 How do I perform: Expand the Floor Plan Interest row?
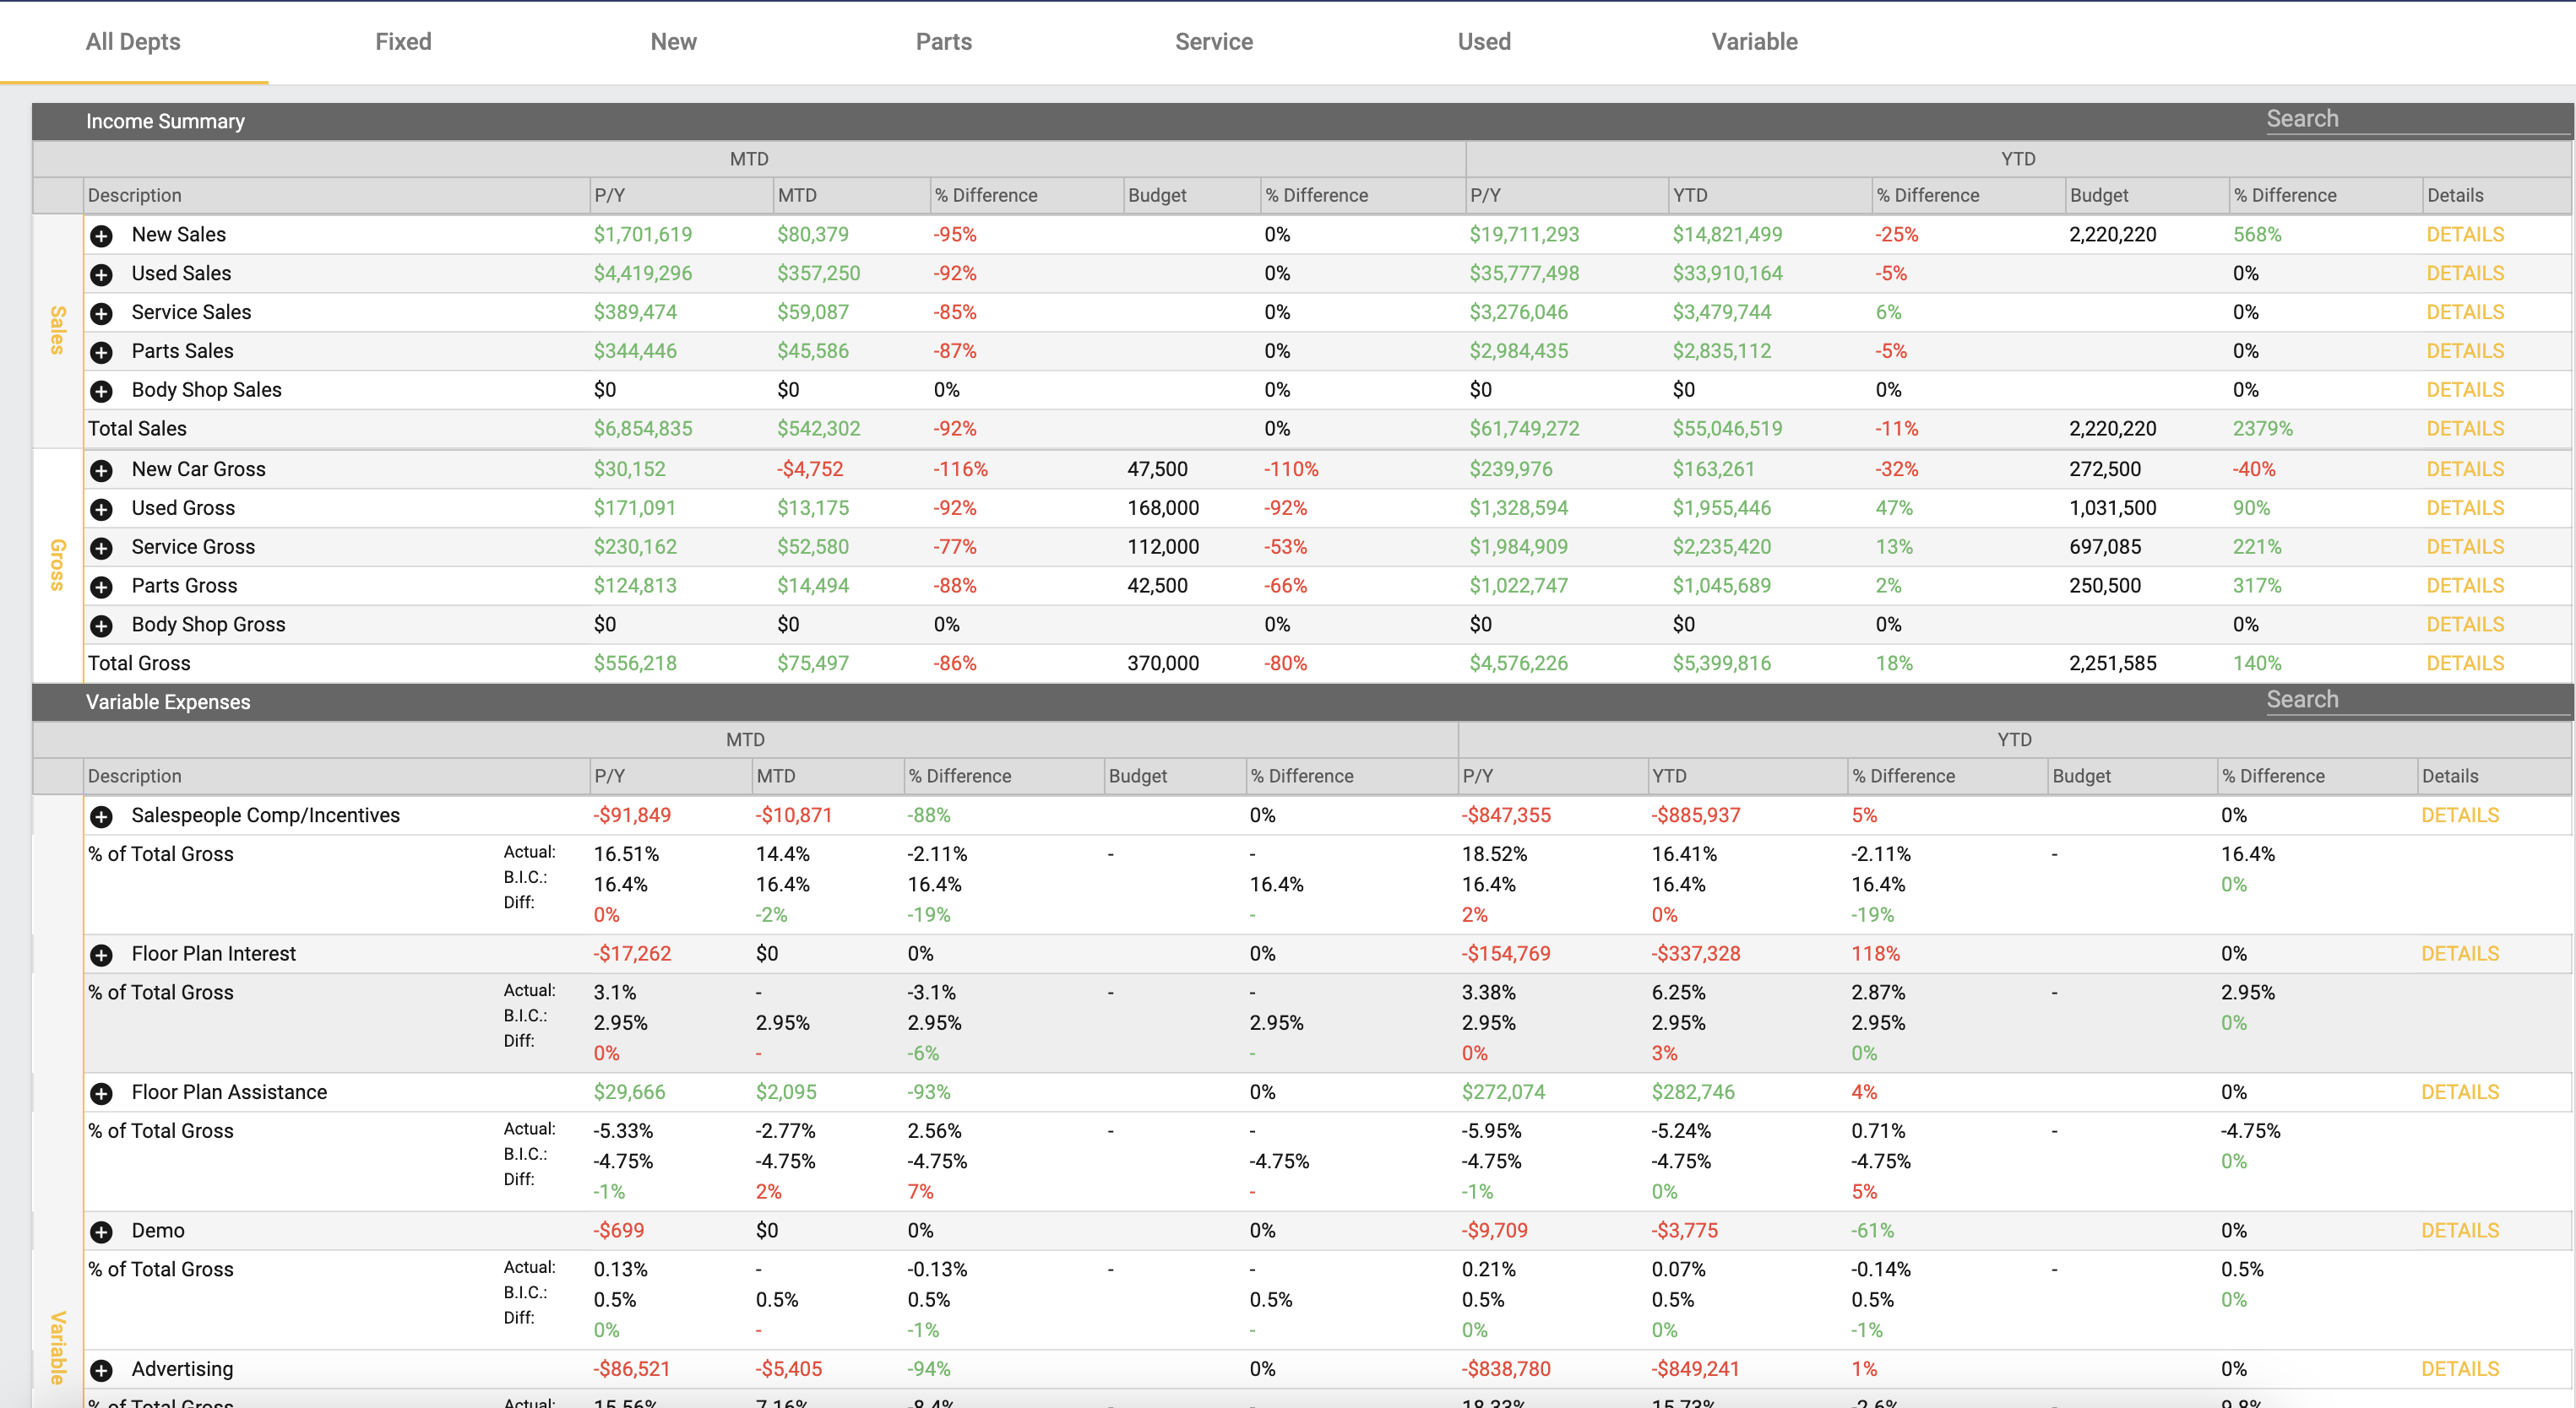tap(101, 956)
